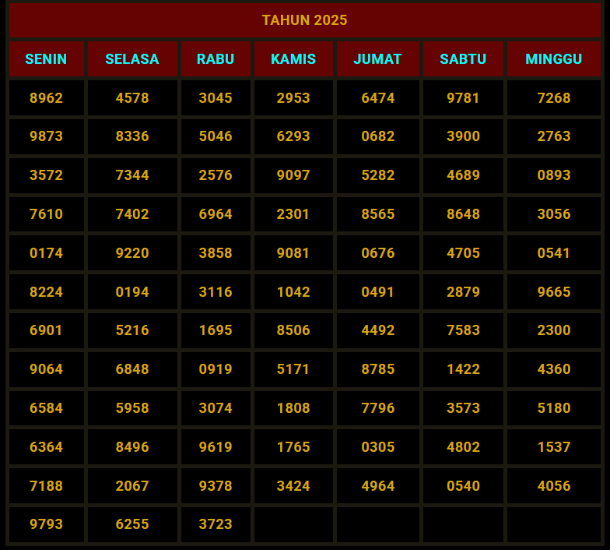Select the SABTU column header
Screen dimensions: 610x550
[463, 59]
